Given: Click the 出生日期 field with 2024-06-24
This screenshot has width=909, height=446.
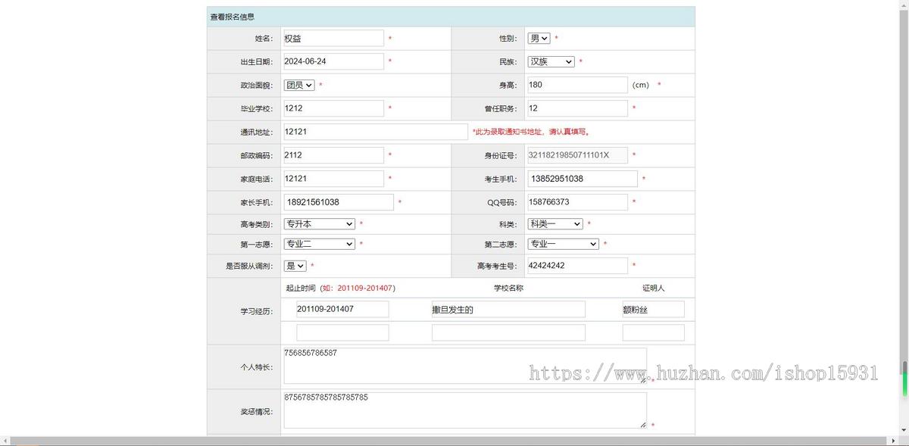Looking at the screenshot, I should tap(333, 62).
